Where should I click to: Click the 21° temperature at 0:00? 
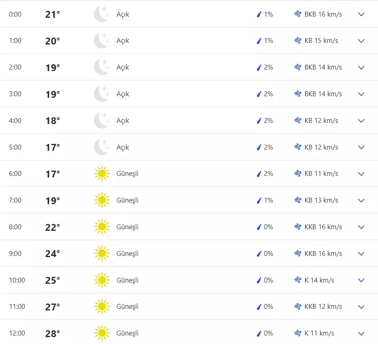pyautogui.click(x=52, y=15)
